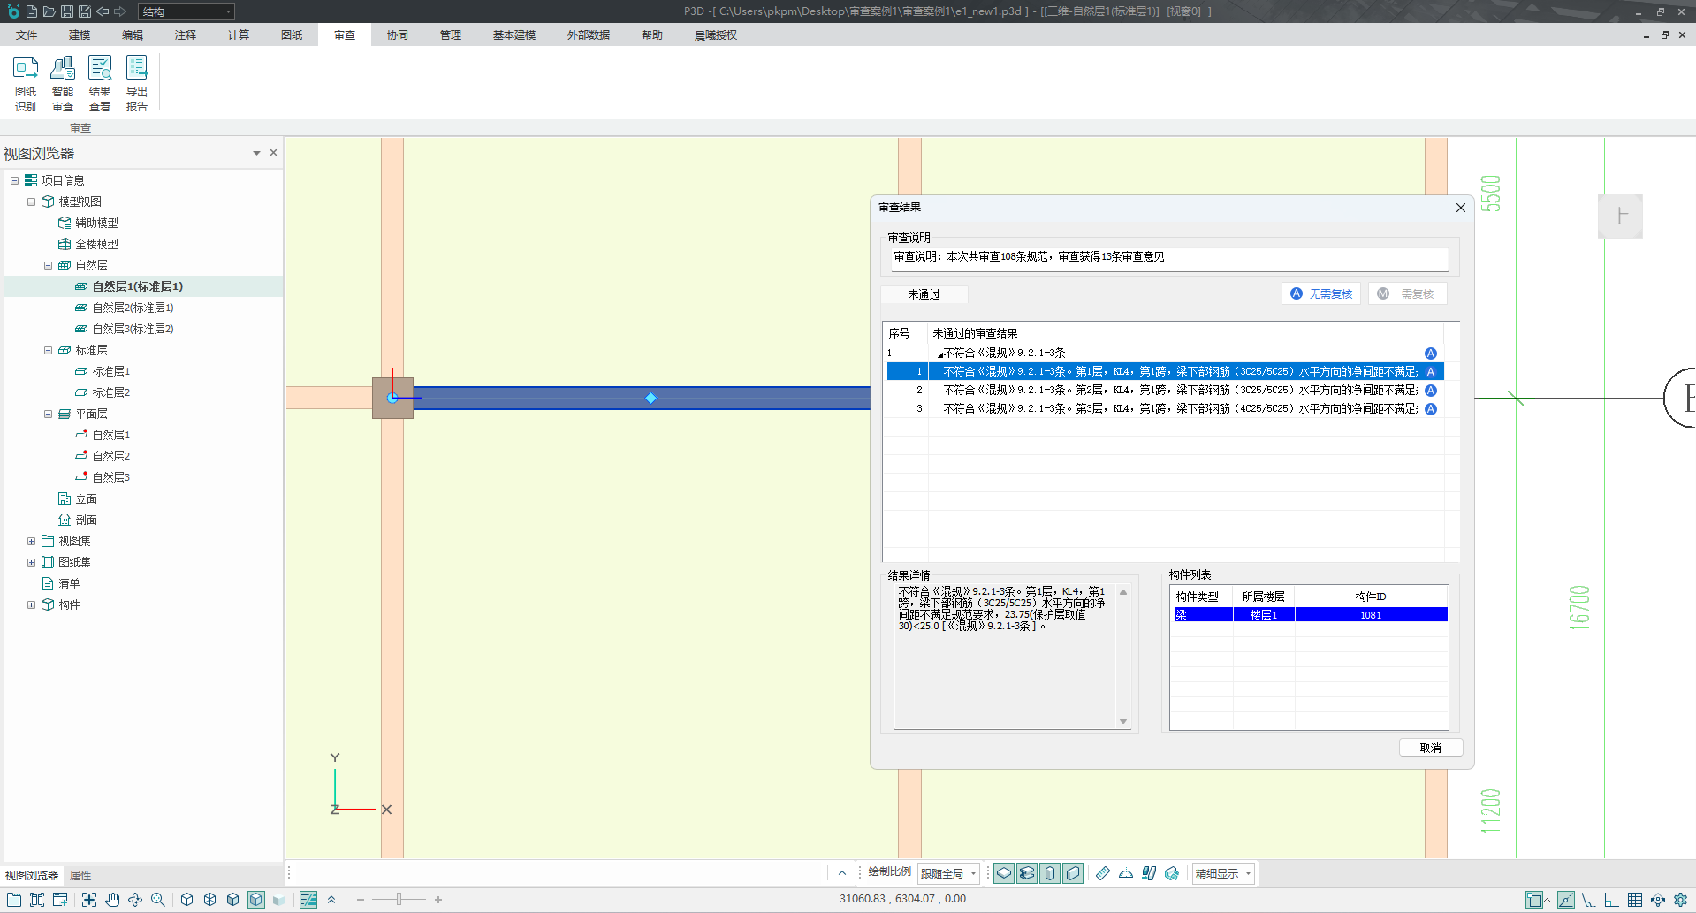
Task: Open the settings gear in status bar
Action: coord(1680,900)
